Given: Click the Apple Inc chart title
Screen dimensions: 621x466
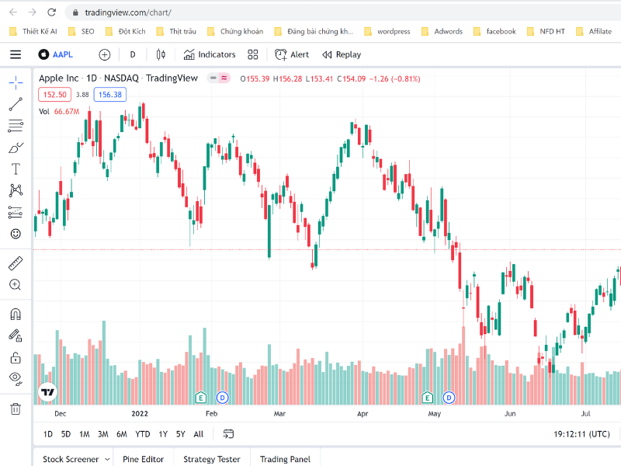Looking at the screenshot, I should coord(59,78).
